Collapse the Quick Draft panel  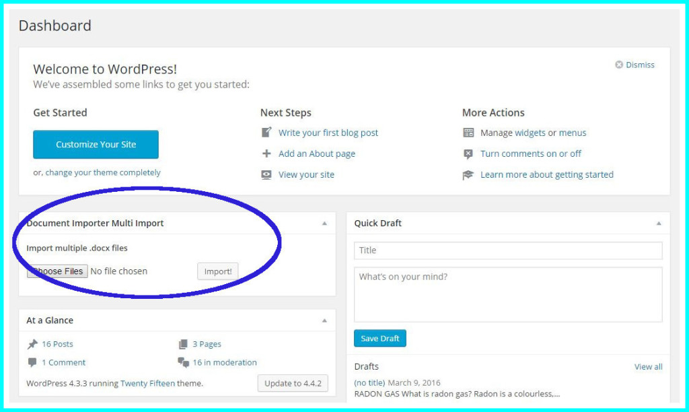[659, 224]
